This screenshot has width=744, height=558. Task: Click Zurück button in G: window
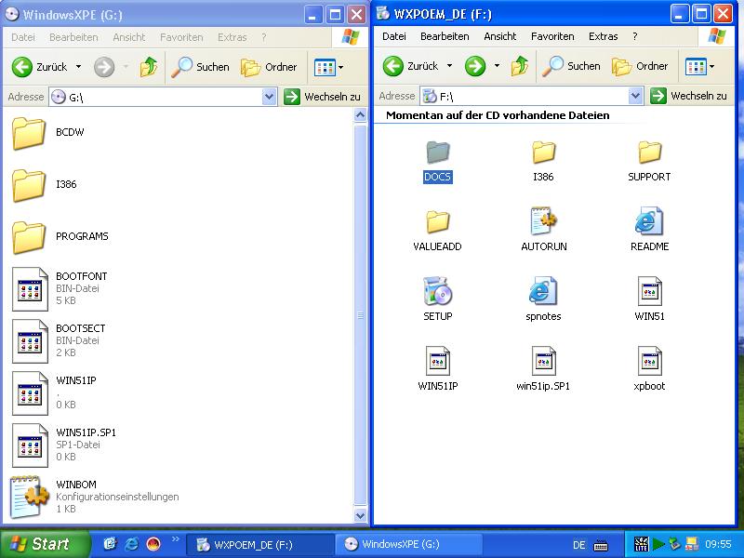click(x=39, y=67)
